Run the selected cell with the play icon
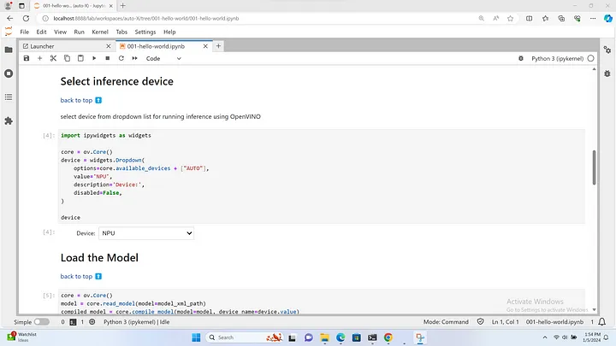616x346 pixels. tap(93, 58)
